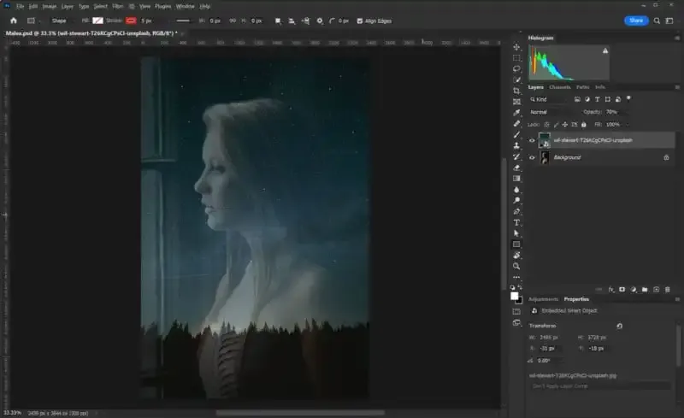
Task: Open the Histogram panel menu
Action: 677,38
